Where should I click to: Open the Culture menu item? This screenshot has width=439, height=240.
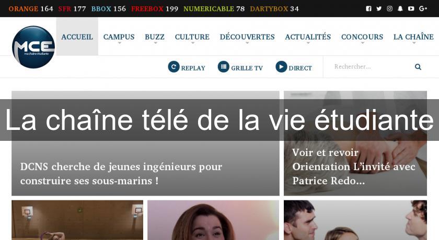(192, 37)
